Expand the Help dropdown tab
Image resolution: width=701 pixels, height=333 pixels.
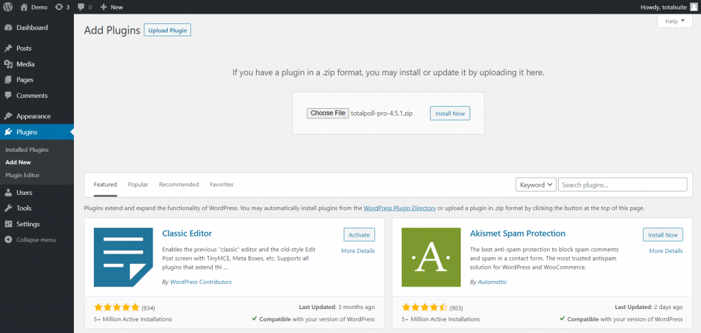(x=674, y=21)
